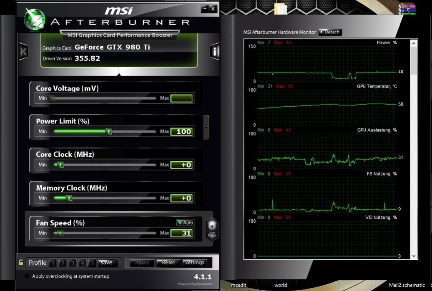
Task: Click the profile Save button
Action: (108, 263)
